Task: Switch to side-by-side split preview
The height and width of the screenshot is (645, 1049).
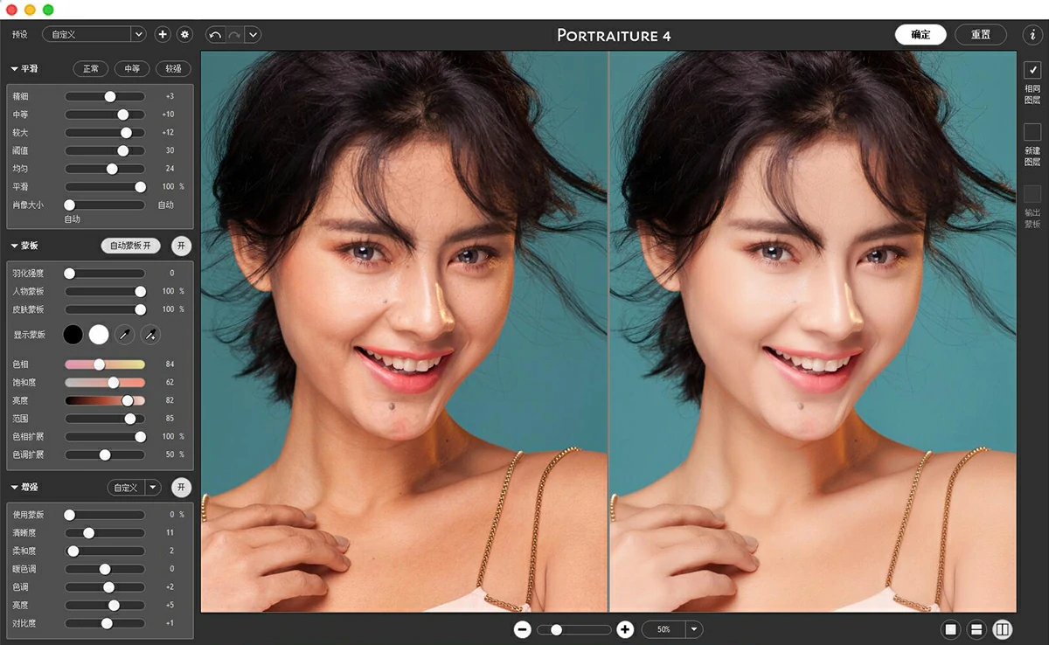Action: coord(1003,629)
